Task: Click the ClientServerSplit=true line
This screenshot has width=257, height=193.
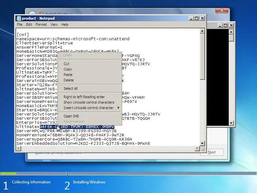Action: point(45,43)
